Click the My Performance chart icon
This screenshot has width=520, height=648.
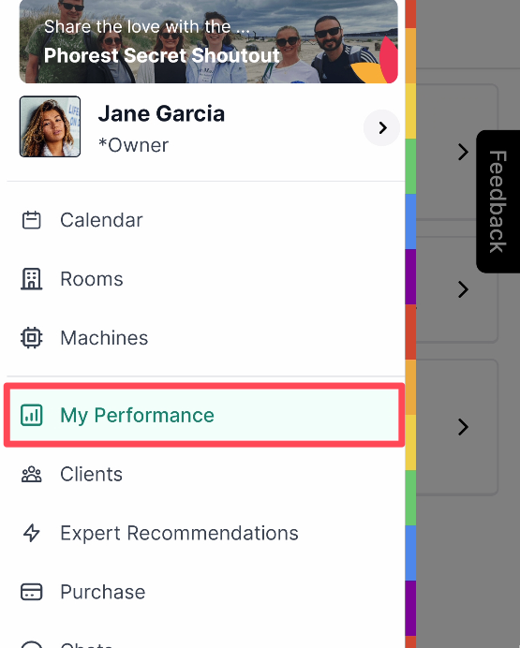32,415
